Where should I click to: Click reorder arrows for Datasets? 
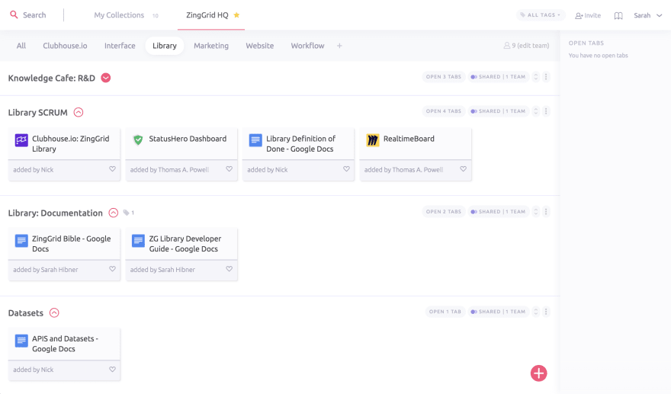[536, 312]
